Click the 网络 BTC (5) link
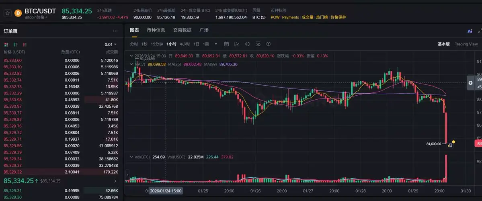Viewport: 482px width, 201px height. point(259,17)
